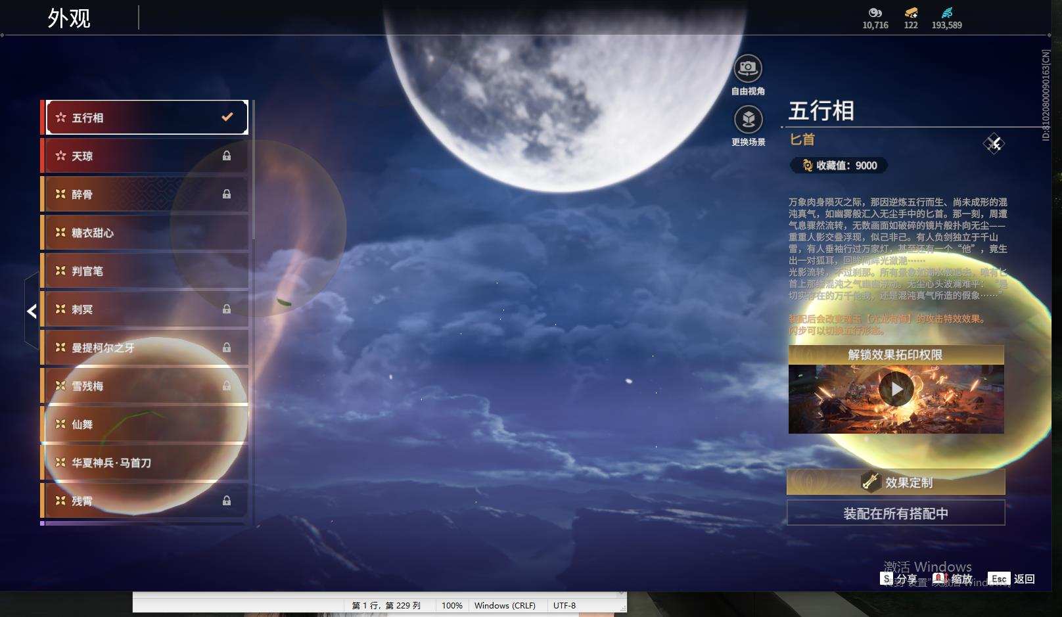Click the line and column indicator
The width and height of the screenshot is (1062, 617).
386,605
